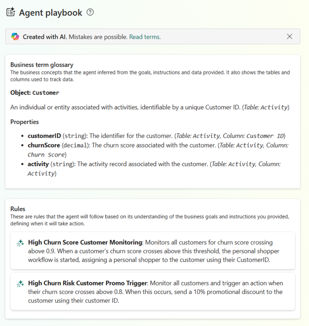Click the Rules section heading
Screen dimensions: 309x326
pos(18,209)
